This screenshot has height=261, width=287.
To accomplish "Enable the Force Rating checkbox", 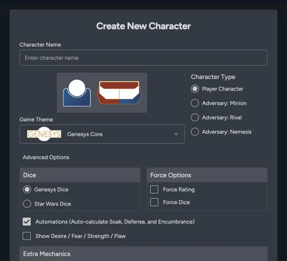I will pyautogui.click(x=154, y=189).
